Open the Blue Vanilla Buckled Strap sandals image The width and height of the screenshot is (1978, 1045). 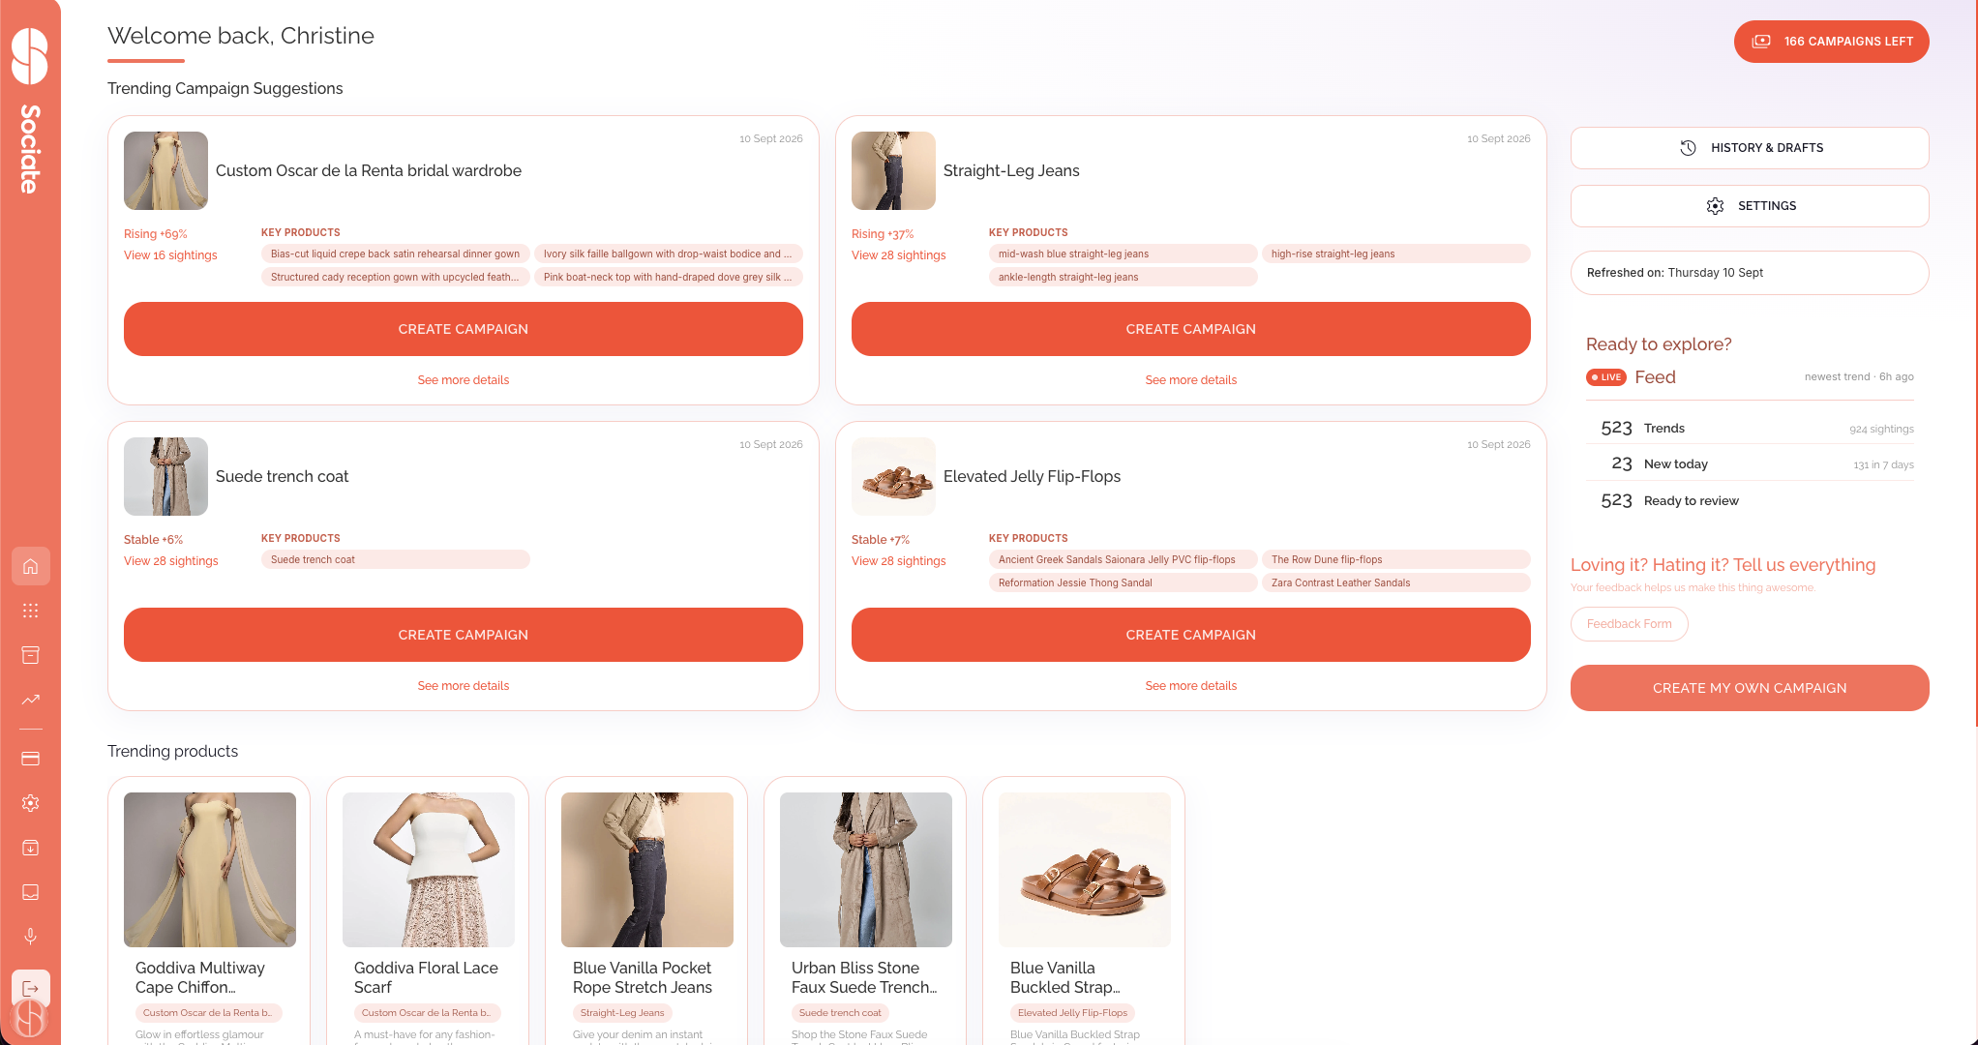tap(1085, 870)
